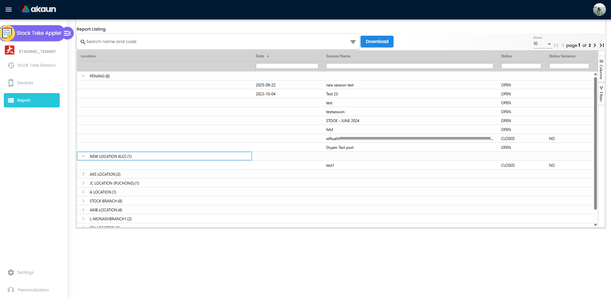611x299 pixels.
Task: Select the Stock Take Session history icon
Action: pyautogui.click(x=11, y=65)
